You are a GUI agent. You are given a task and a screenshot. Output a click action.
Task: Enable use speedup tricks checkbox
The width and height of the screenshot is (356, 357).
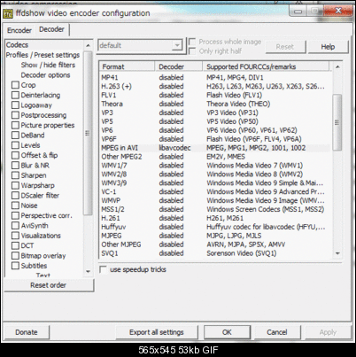pyautogui.click(x=104, y=269)
